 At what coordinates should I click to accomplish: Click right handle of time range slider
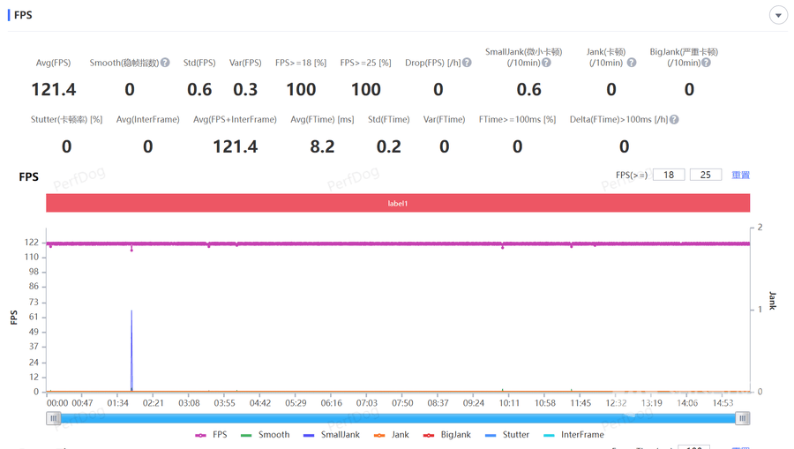(x=743, y=419)
